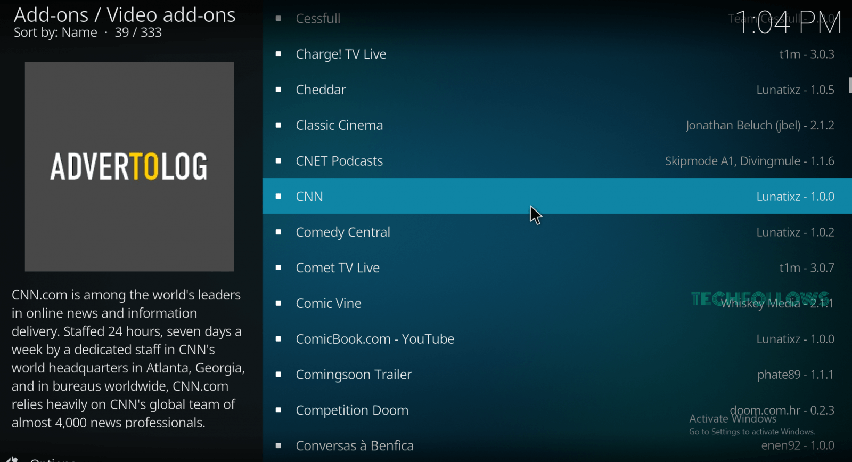
Task: Click the Lunatixz - 1.0.0 text on CNN row
Action: [x=795, y=197]
